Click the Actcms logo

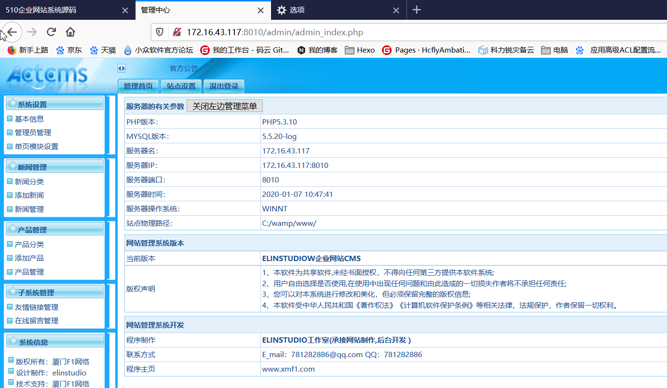pyautogui.click(x=47, y=75)
